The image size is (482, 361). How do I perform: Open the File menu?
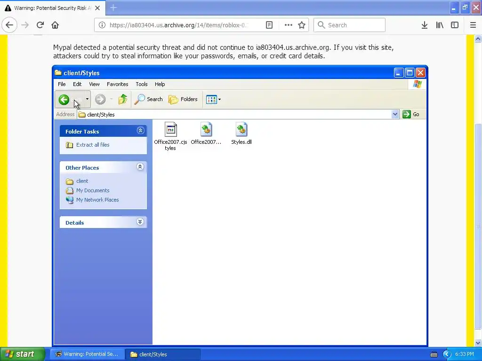click(x=62, y=84)
